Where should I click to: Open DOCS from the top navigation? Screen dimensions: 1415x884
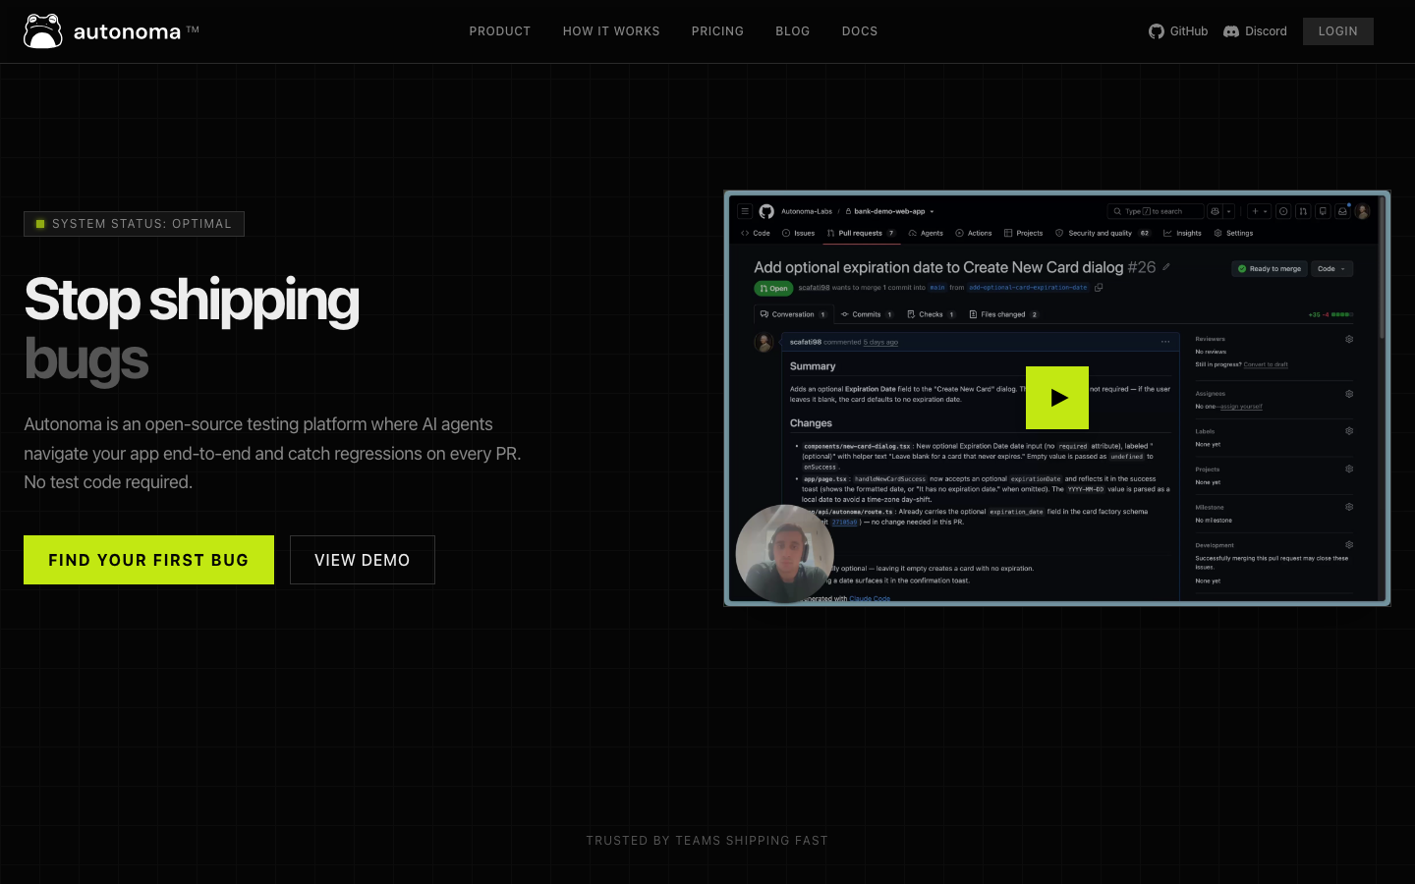click(860, 31)
